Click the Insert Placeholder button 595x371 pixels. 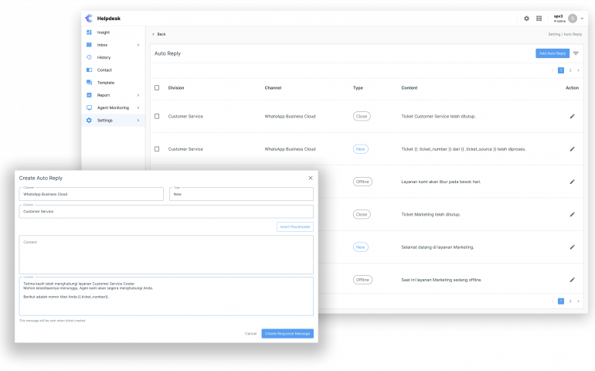tap(294, 226)
